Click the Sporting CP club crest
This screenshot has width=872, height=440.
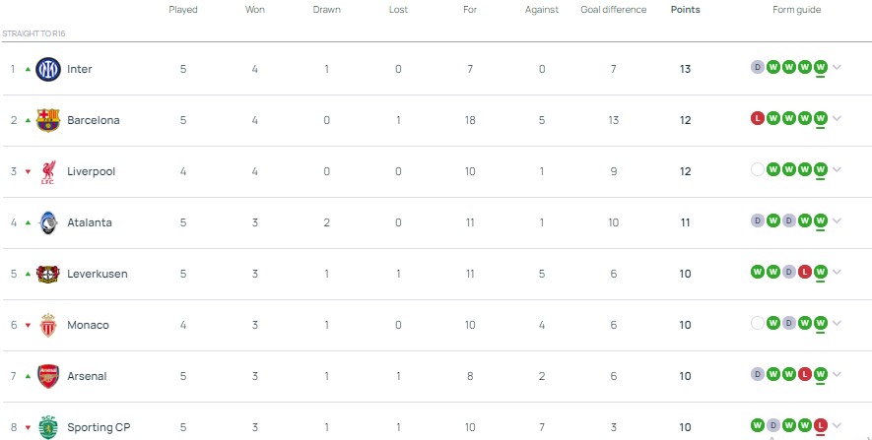point(47,427)
